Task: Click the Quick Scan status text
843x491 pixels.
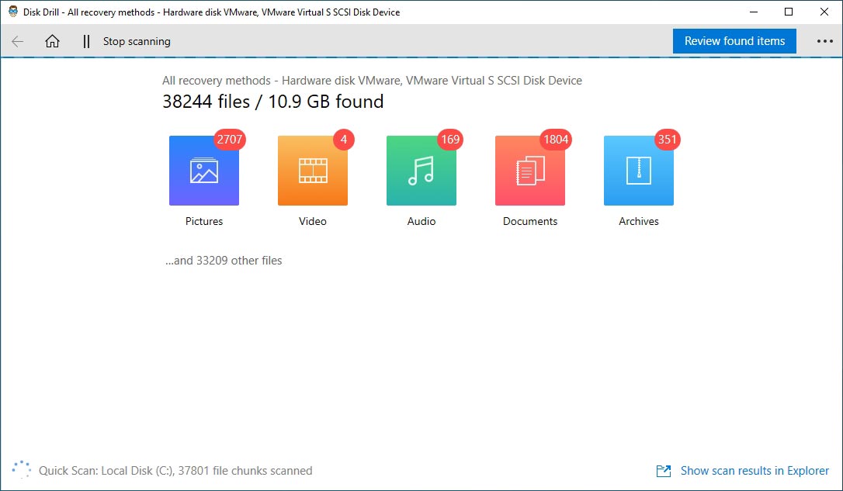Action: [175, 471]
